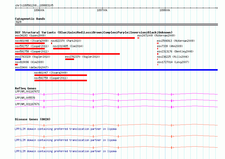Open first LPP LIM domain OMIM link
Viewport: 225px width, 159px height.
[x=65, y=129]
